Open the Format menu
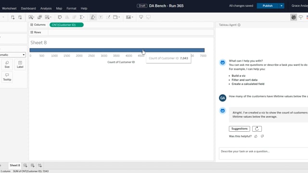Viewport: 308px width, 173px height. (71, 9)
